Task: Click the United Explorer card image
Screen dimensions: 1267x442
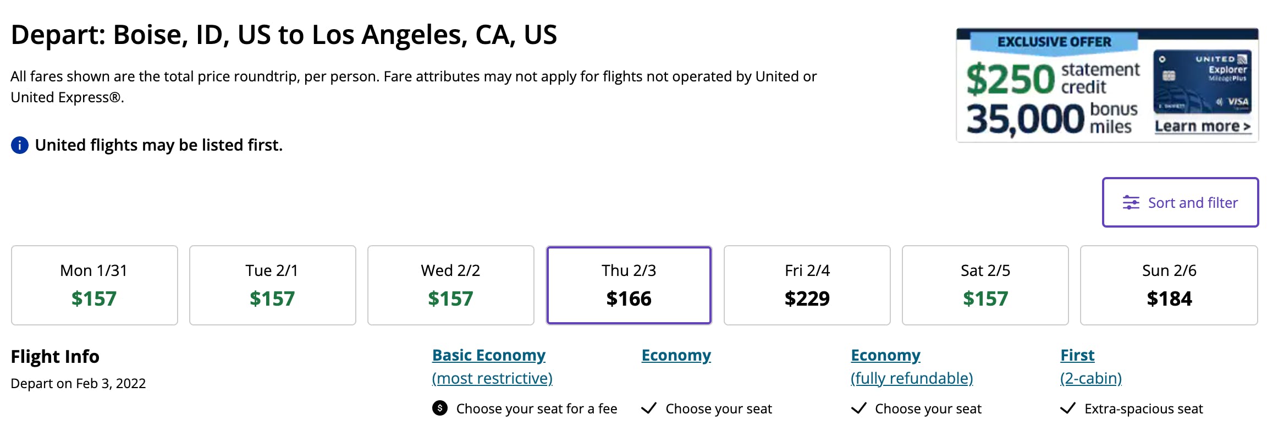Action: coord(1202,82)
